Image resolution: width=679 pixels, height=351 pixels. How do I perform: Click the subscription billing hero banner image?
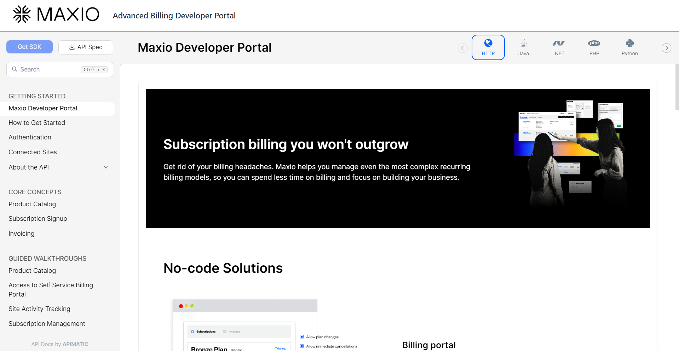coord(398,159)
